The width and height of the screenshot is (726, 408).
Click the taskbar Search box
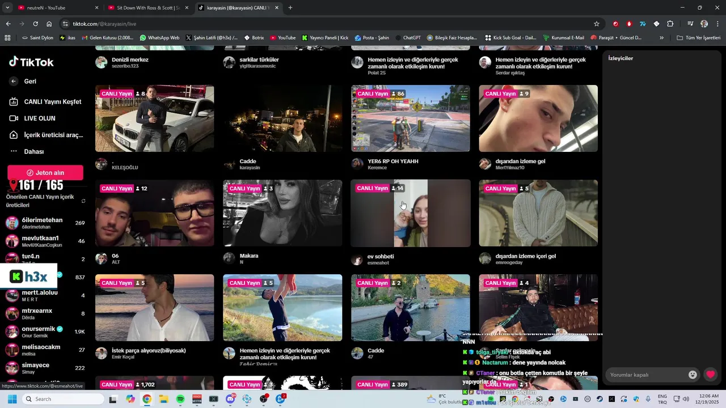63,399
